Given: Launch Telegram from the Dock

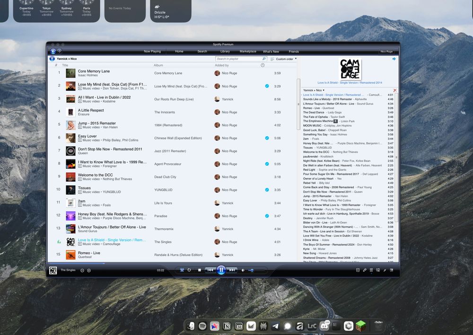Looking at the screenshot, I should pyautogui.click(x=275, y=326).
